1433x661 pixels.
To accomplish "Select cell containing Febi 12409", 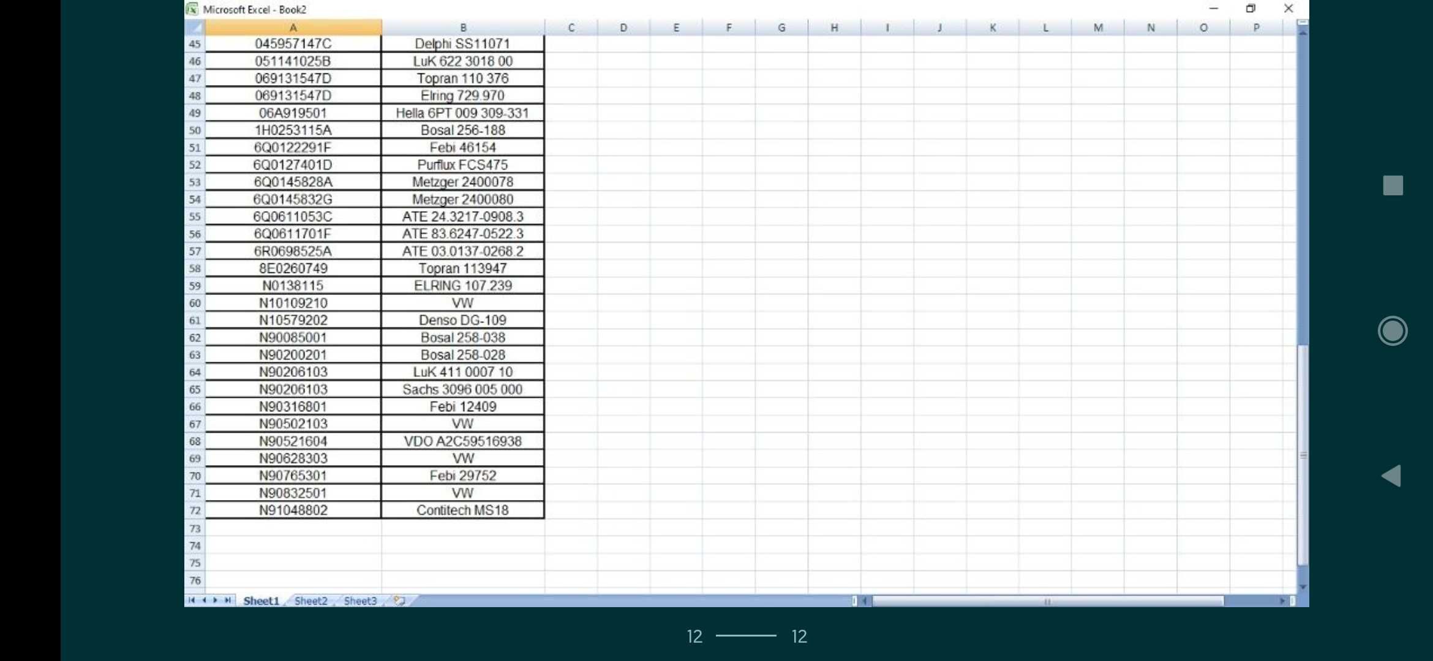I will (x=462, y=406).
